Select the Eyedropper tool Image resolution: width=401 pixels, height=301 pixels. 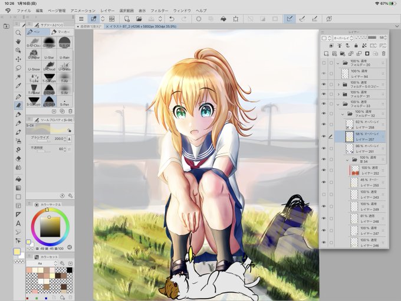[x=18, y=86]
